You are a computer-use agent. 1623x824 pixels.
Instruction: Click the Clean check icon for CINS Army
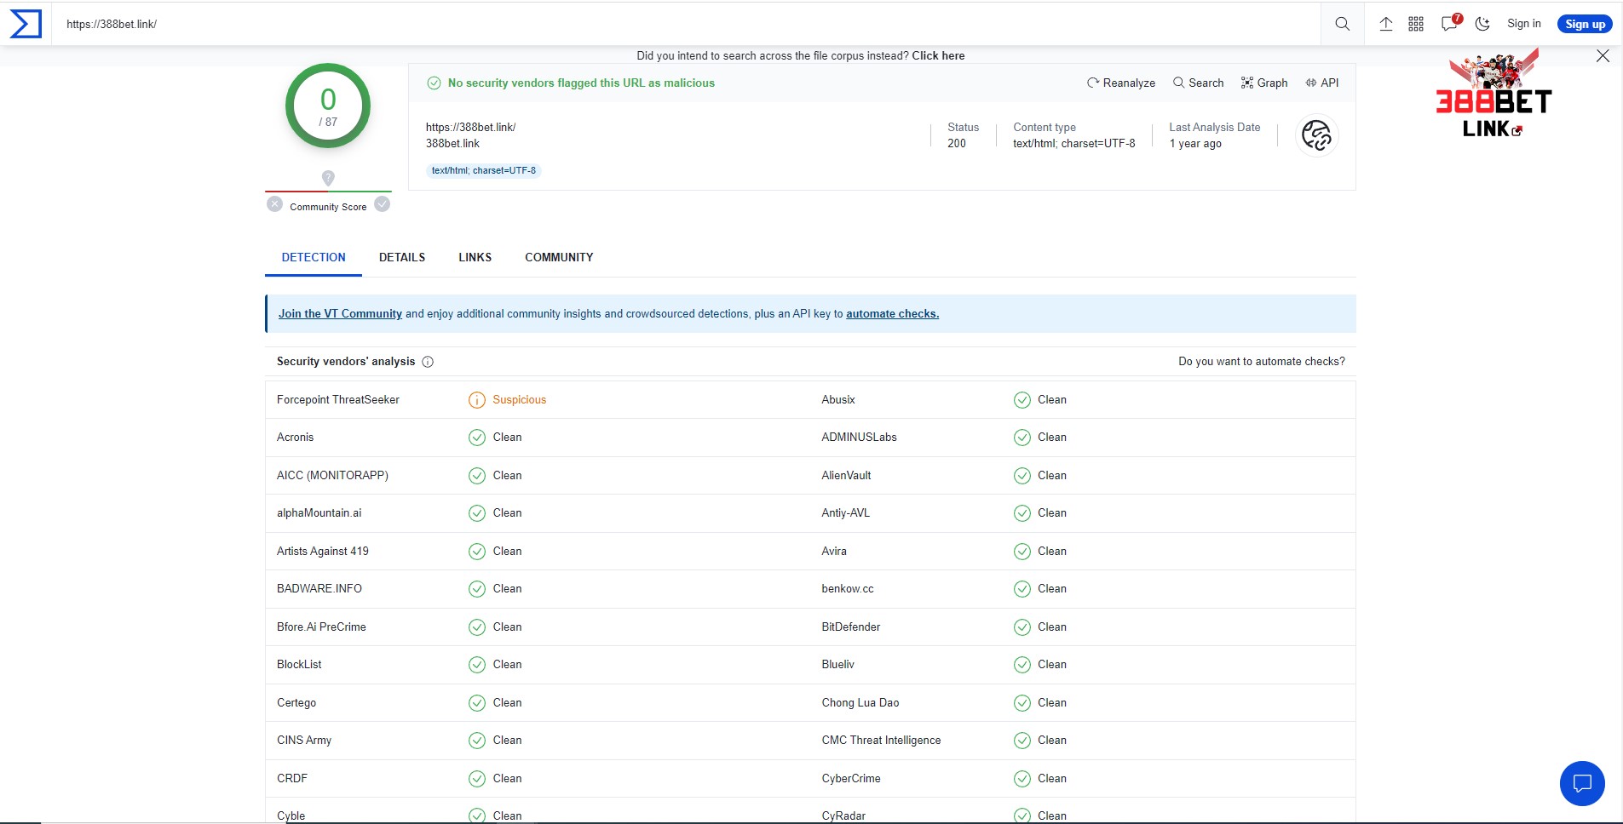click(477, 741)
